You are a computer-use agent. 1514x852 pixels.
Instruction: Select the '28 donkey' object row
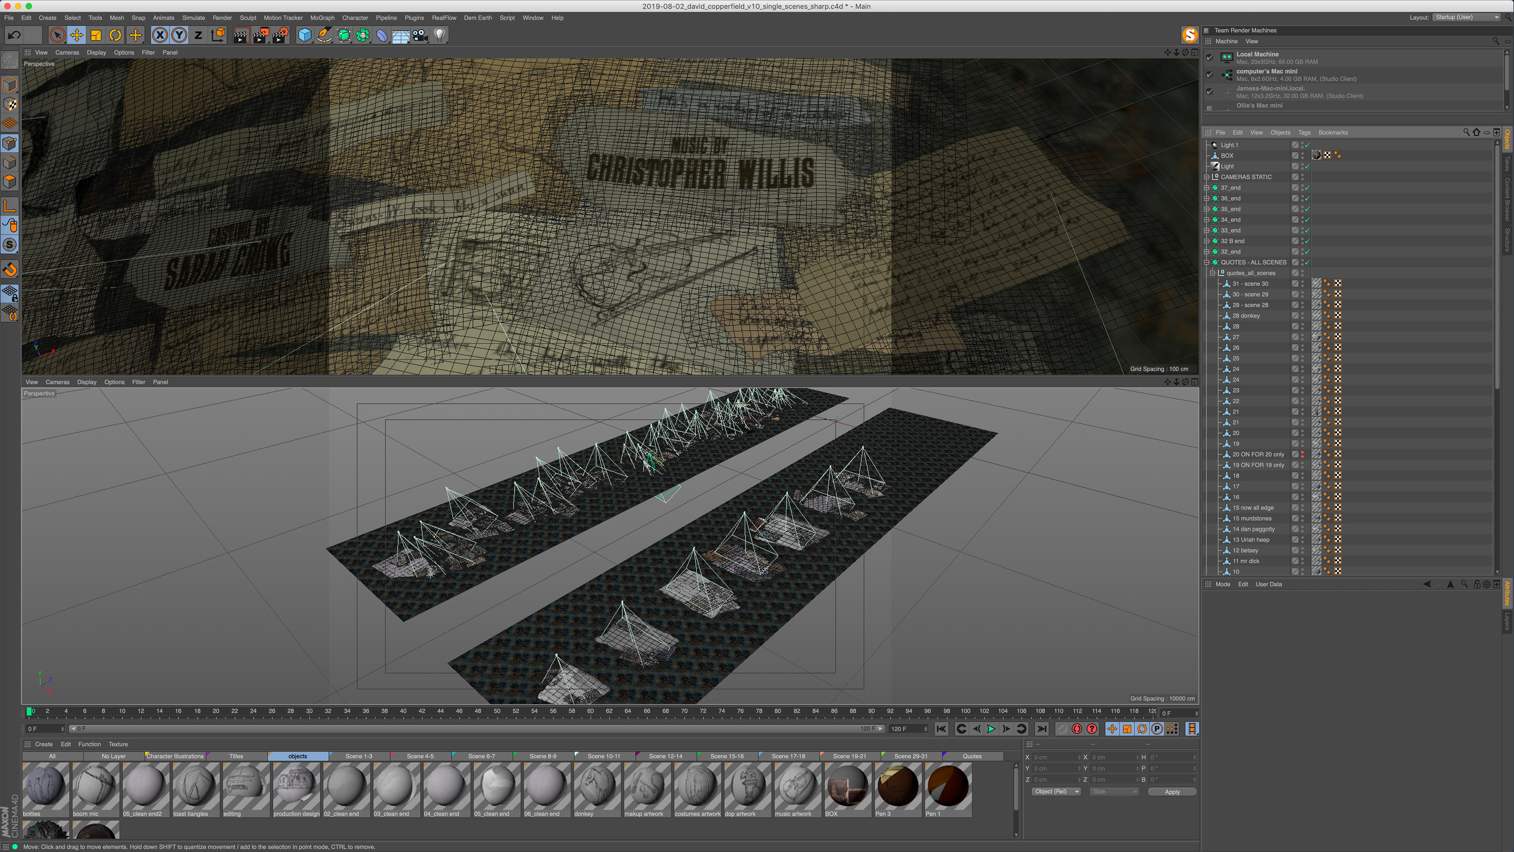tap(1246, 316)
